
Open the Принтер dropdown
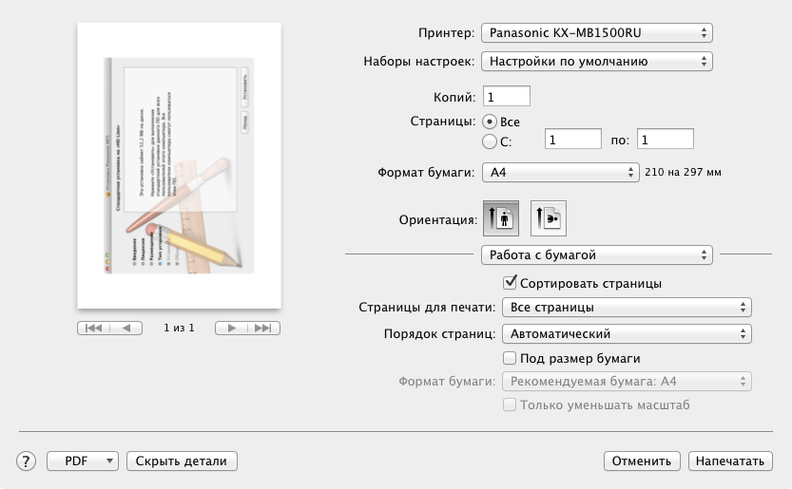[597, 33]
